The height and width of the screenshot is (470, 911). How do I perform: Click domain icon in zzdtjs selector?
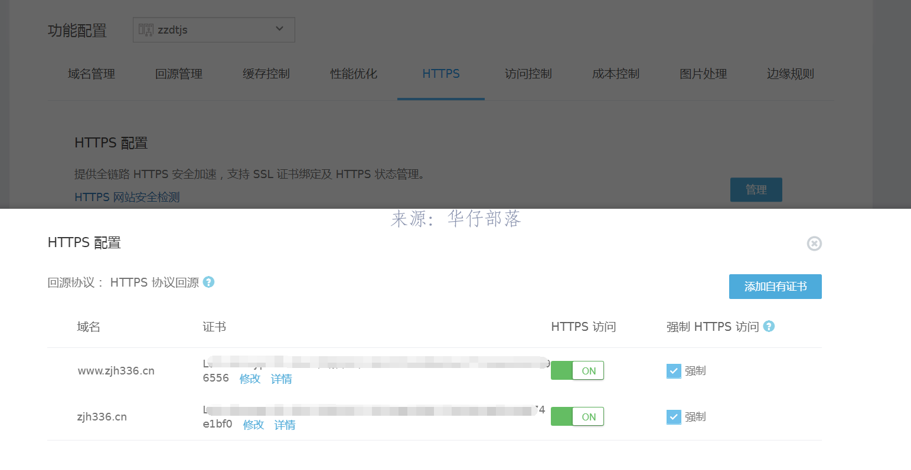point(146,29)
